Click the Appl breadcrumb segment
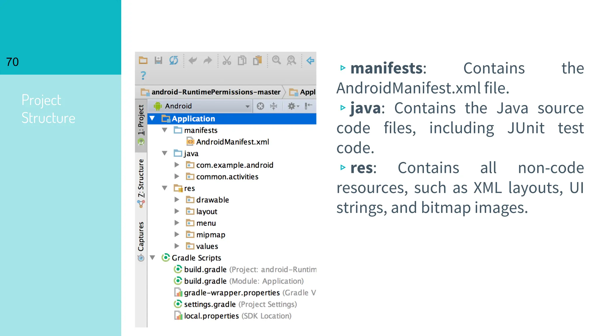The image size is (598, 336). point(303,92)
